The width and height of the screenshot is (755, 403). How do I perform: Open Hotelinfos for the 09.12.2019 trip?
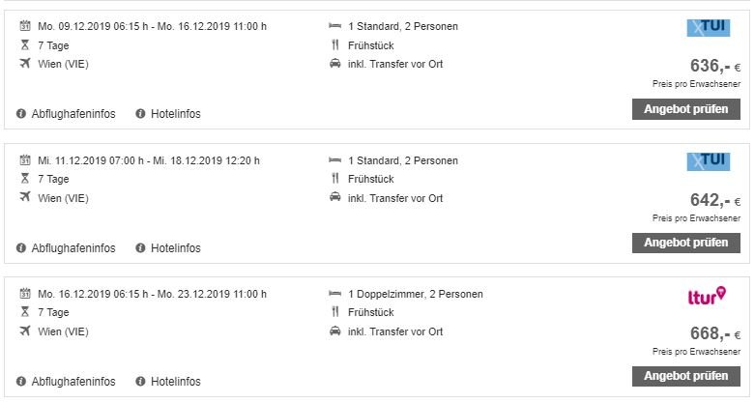[168, 114]
